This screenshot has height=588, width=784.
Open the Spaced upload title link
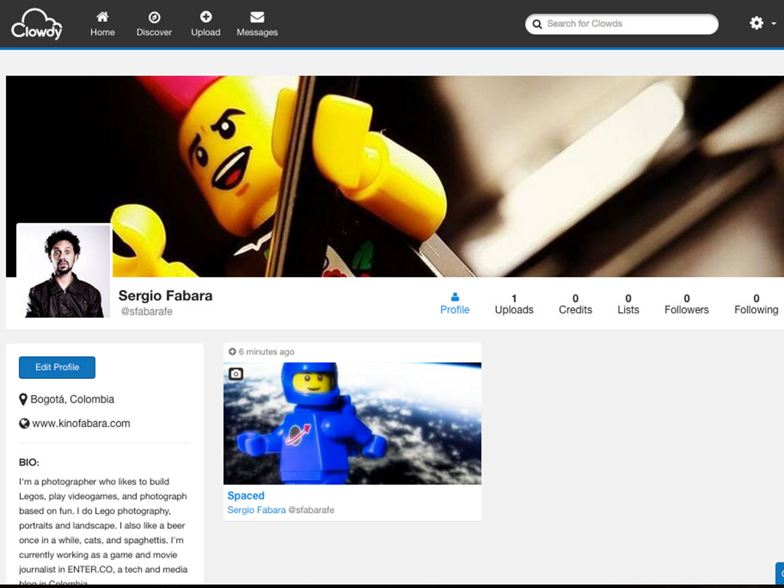246,495
